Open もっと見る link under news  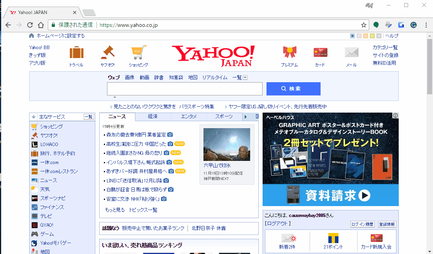pyautogui.click(x=115, y=210)
